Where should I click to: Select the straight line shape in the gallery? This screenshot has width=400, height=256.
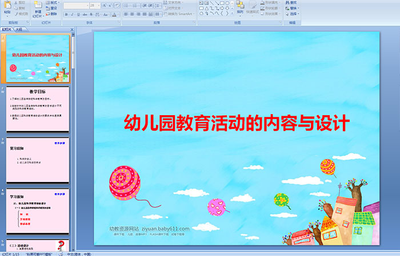coord(212,3)
